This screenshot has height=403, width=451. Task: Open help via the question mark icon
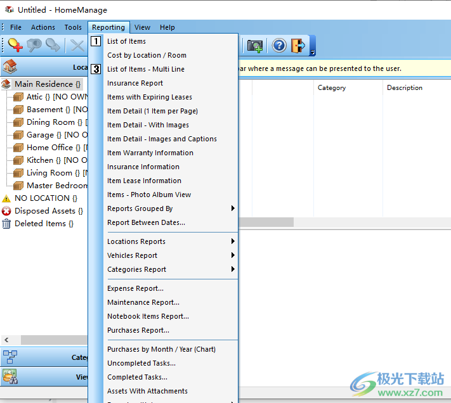[279, 46]
